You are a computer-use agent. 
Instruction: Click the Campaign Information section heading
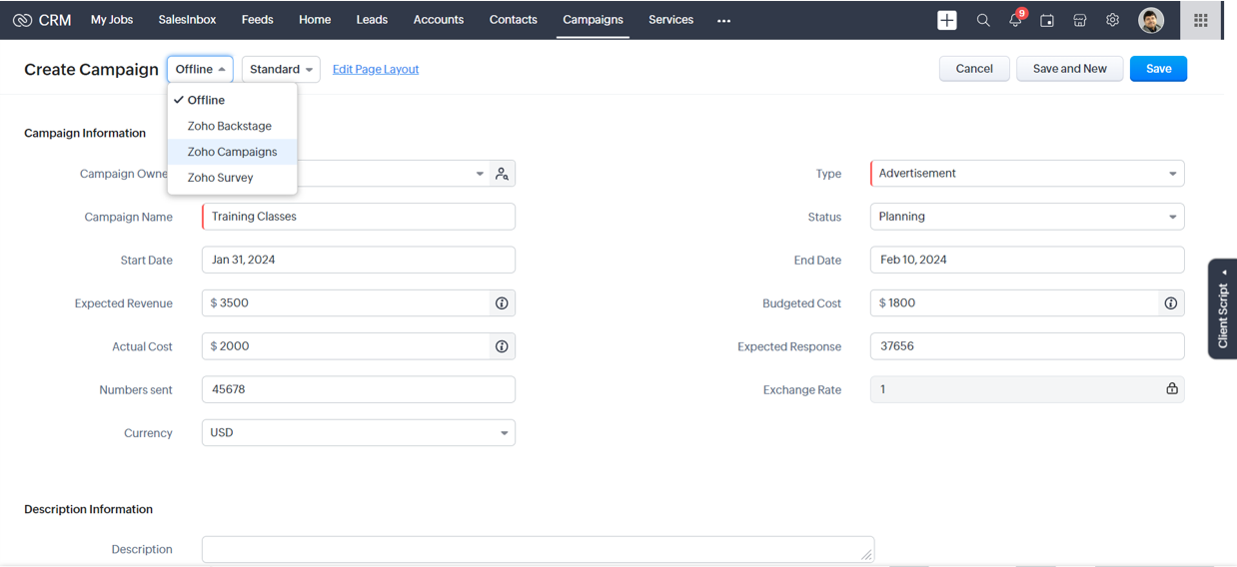point(85,133)
